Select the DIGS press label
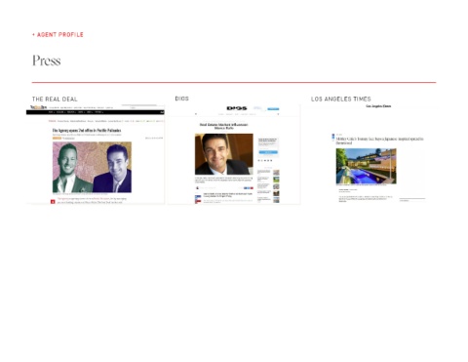 181,99
